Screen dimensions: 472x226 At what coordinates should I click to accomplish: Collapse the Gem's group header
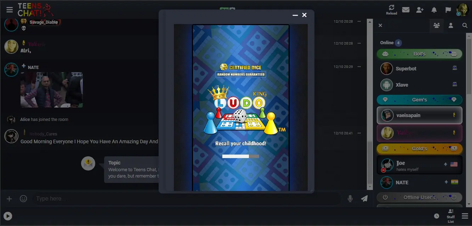coord(420,100)
